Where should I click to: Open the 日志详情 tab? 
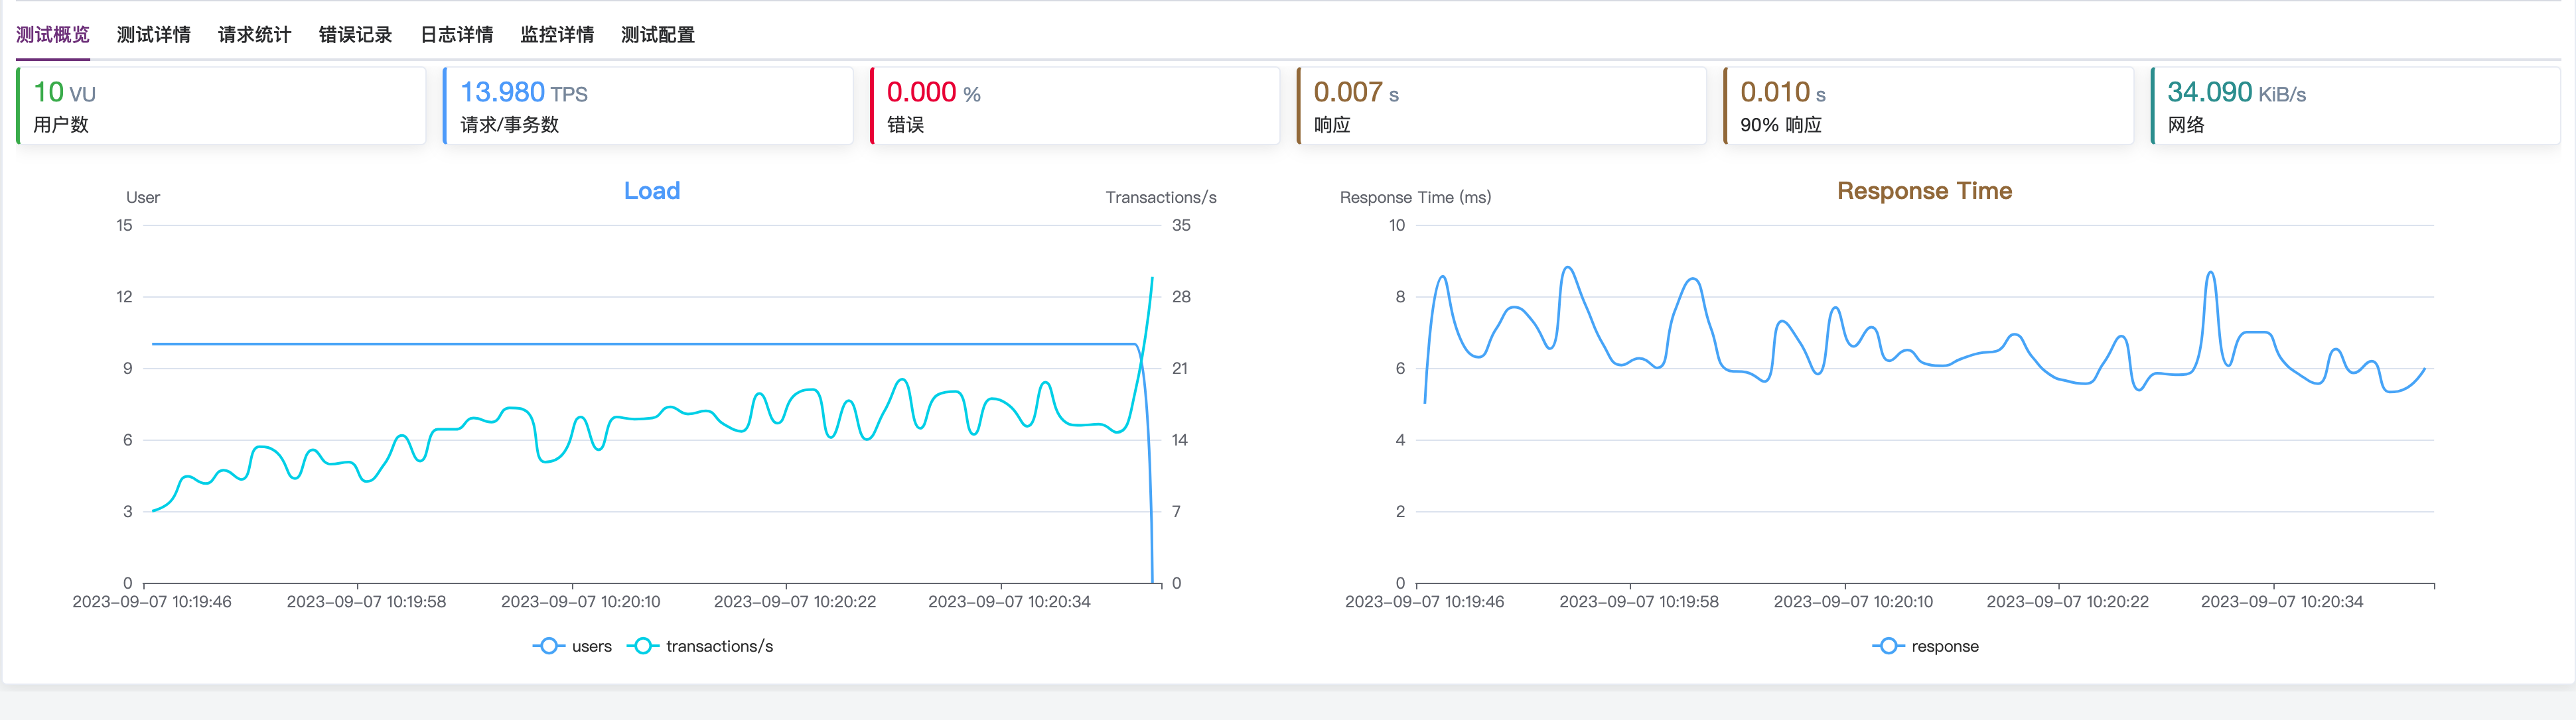click(456, 35)
